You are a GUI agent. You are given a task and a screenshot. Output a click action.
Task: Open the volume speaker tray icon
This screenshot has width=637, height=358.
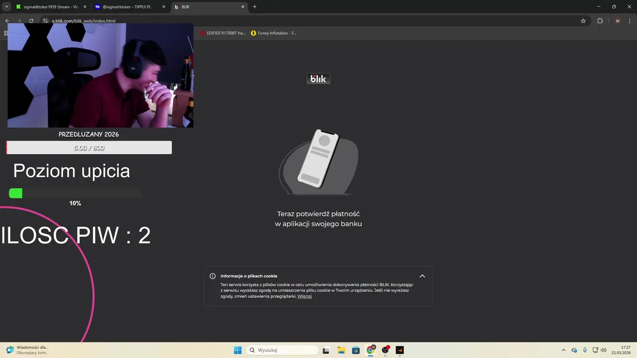tap(604, 350)
